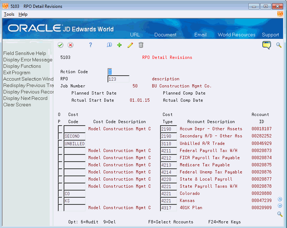287x228 pixels.
Task: Click Medicare Tax Payable description
Action: tap(205, 165)
